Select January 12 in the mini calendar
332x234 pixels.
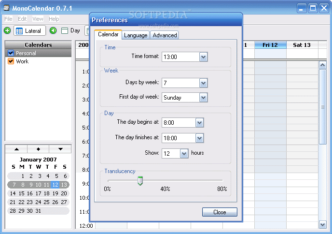[55, 185]
